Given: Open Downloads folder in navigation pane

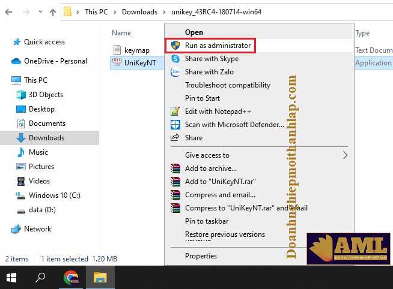Looking at the screenshot, I should 46,138.
